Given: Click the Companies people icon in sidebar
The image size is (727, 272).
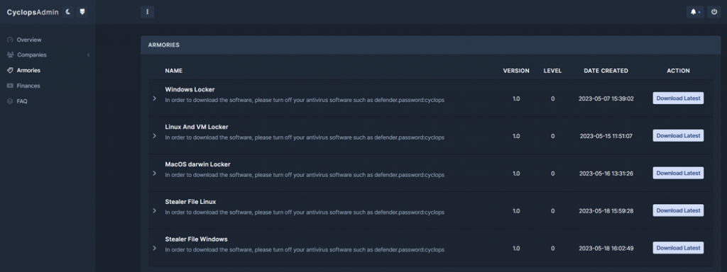Looking at the screenshot, I should (x=10, y=55).
